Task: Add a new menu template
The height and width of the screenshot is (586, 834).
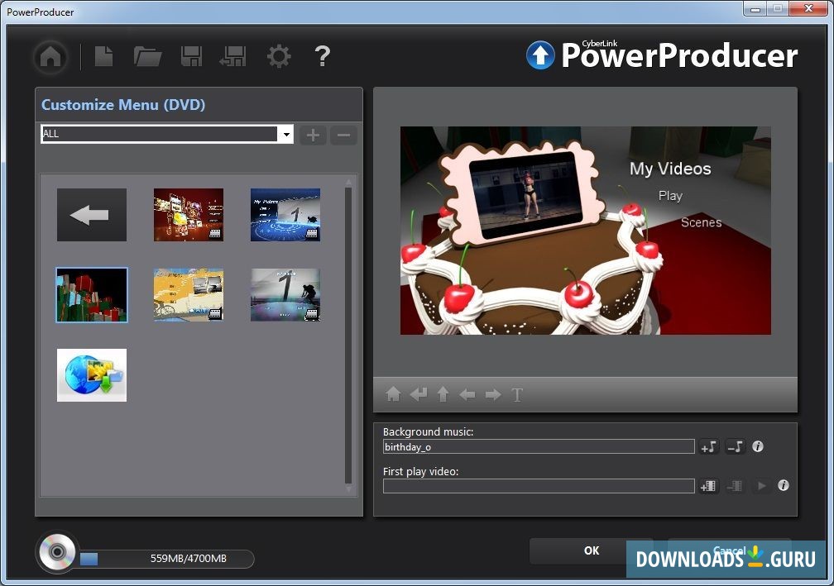Action: pyautogui.click(x=312, y=135)
